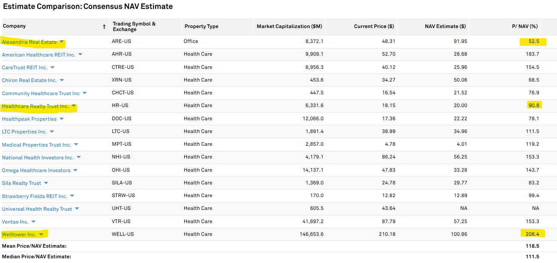Open Ventas Inc. company link

coord(15,222)
